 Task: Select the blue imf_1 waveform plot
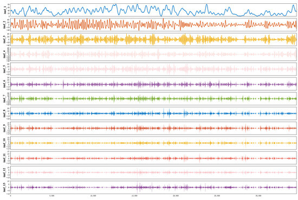point(153,10)
